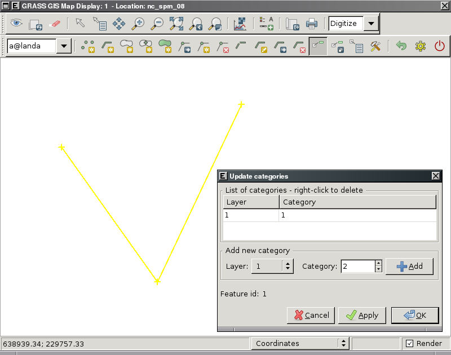Close the Update categories dialog
The width and height of the screenshot is (451, 355).
pos(436,176)
